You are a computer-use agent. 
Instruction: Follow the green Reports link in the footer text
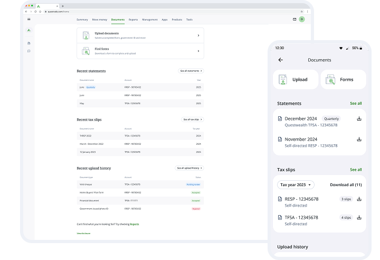(x=135, y=224)
